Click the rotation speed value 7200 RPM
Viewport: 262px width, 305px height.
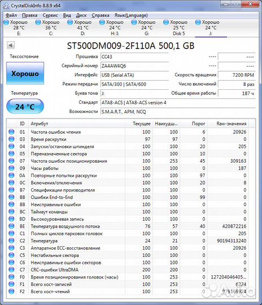(237, 75)
